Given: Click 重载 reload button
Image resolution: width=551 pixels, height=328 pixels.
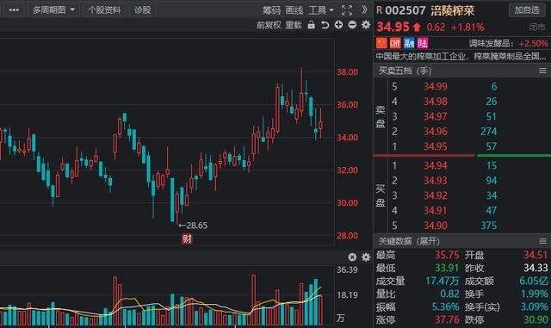Looking at the screenshot, I should pyautogui.click(x=294, y=25).
